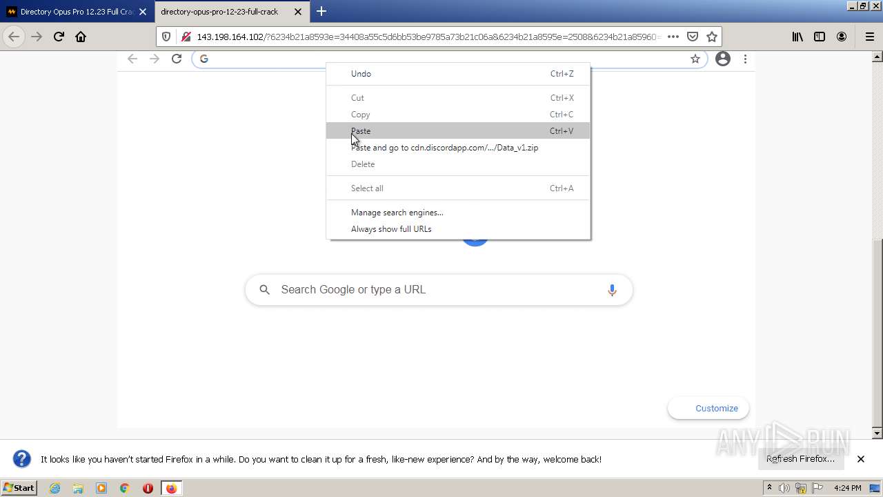Choose Undo in context menu

[x=458, y=74]
